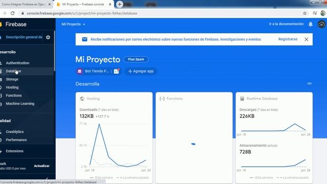Open the app with the red notification badge
This screenshot has height=184, width=327.
pos(116,71)
